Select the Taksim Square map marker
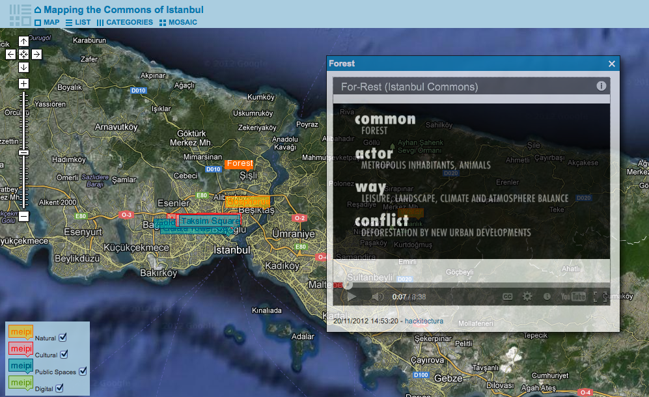649x397 pixels. (x=210, y=221)
